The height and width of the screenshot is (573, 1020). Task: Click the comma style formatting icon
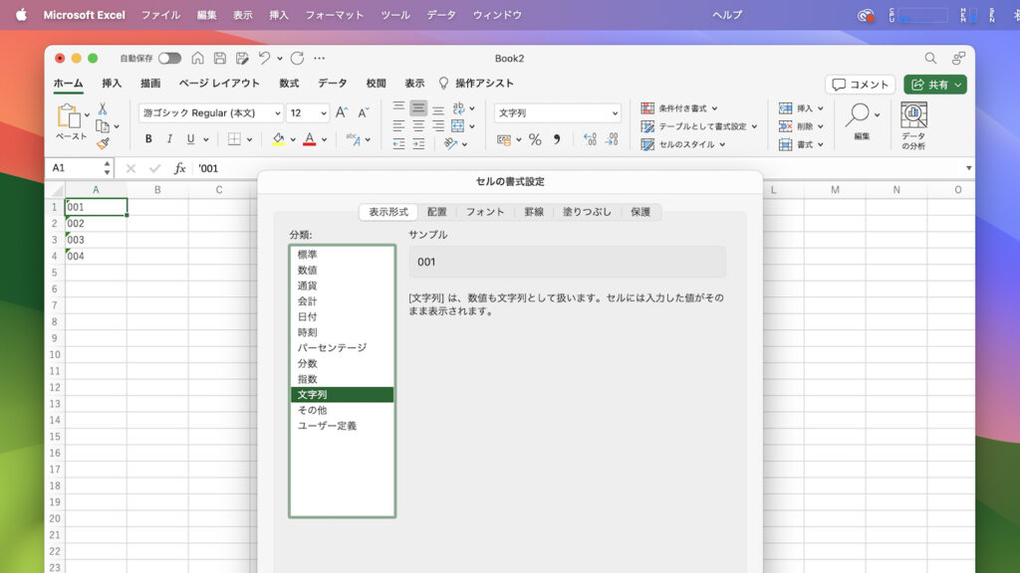pyautogui.click(x=557, y=139)
